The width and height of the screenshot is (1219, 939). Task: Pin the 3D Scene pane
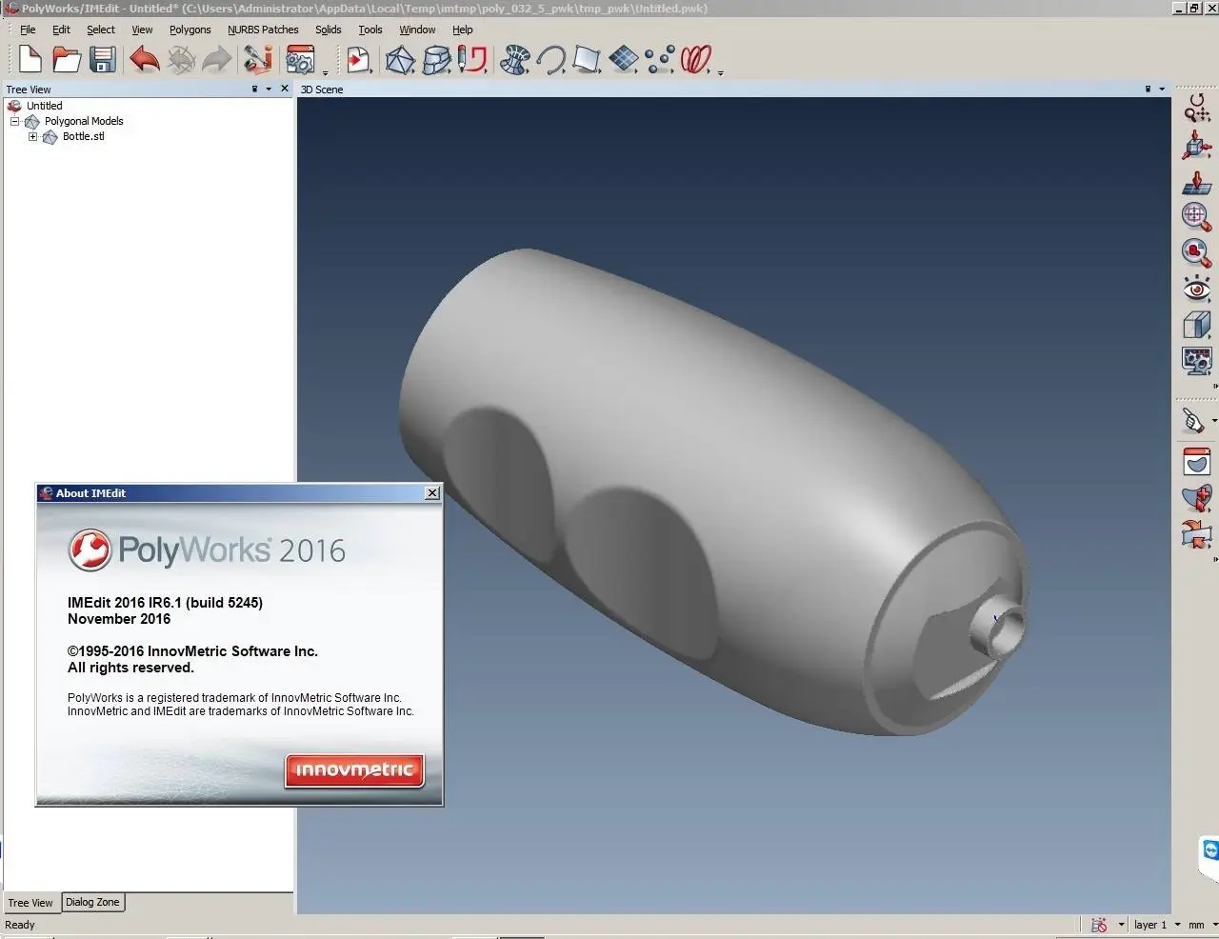click(x=1148, y=89)
